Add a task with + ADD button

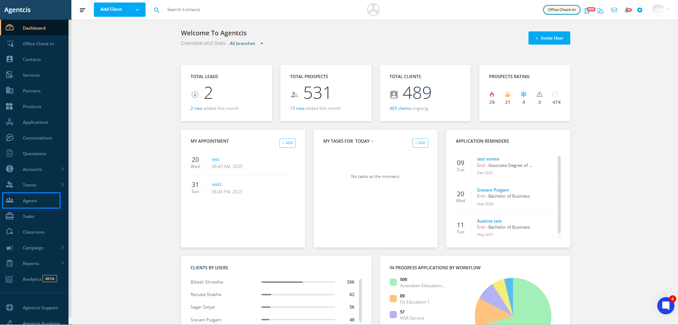420,143
